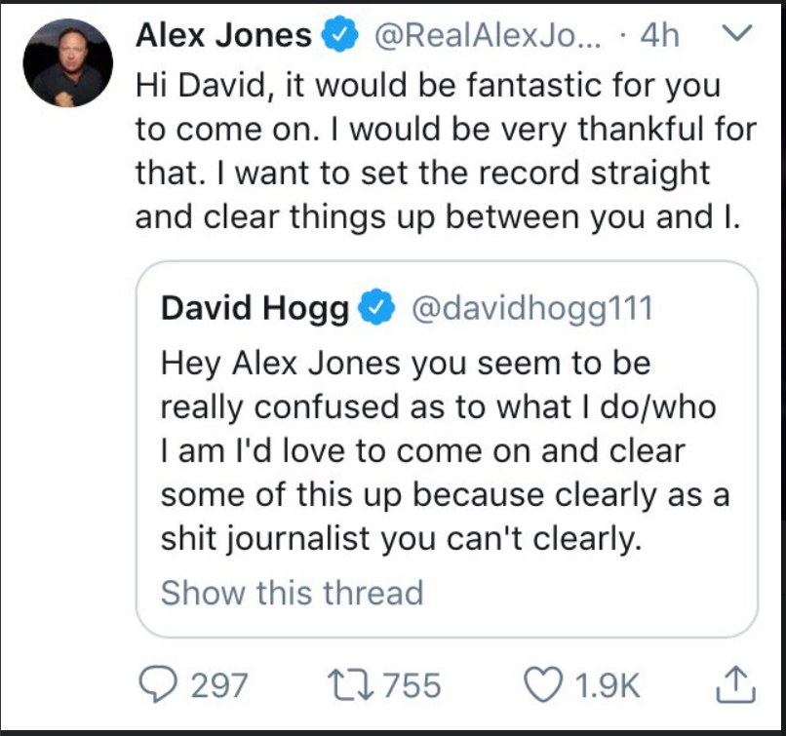
Task: Click the 297 replies count
Action: click(219, 685)
